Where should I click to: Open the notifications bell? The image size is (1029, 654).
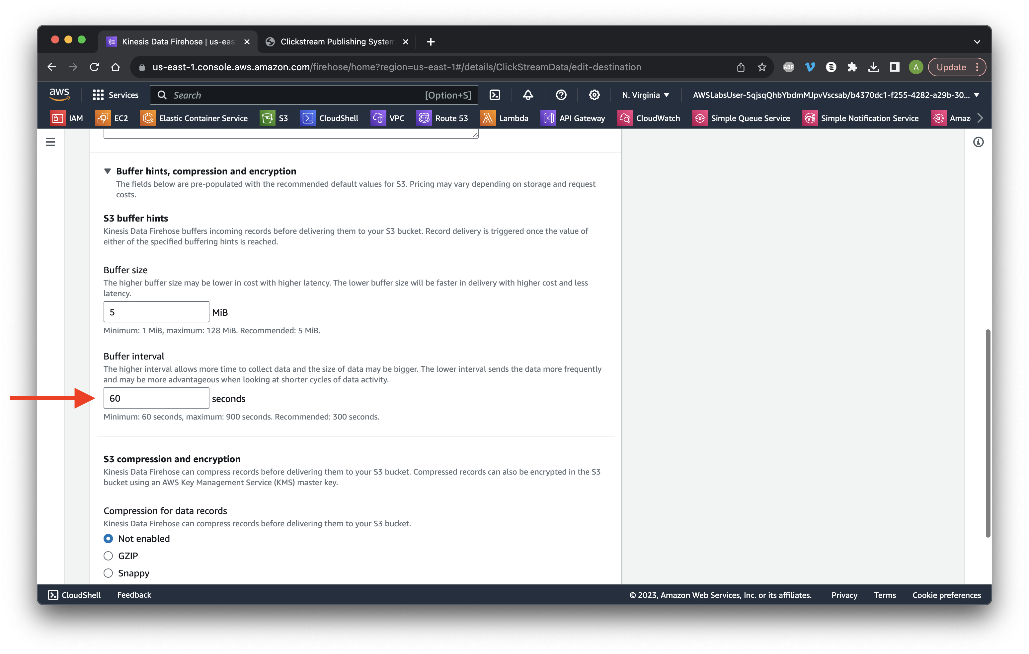point(528,95)
